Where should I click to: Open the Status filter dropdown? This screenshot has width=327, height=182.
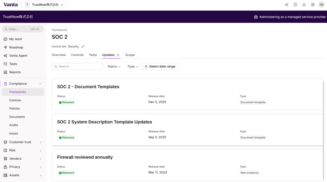tap(114, 66)
